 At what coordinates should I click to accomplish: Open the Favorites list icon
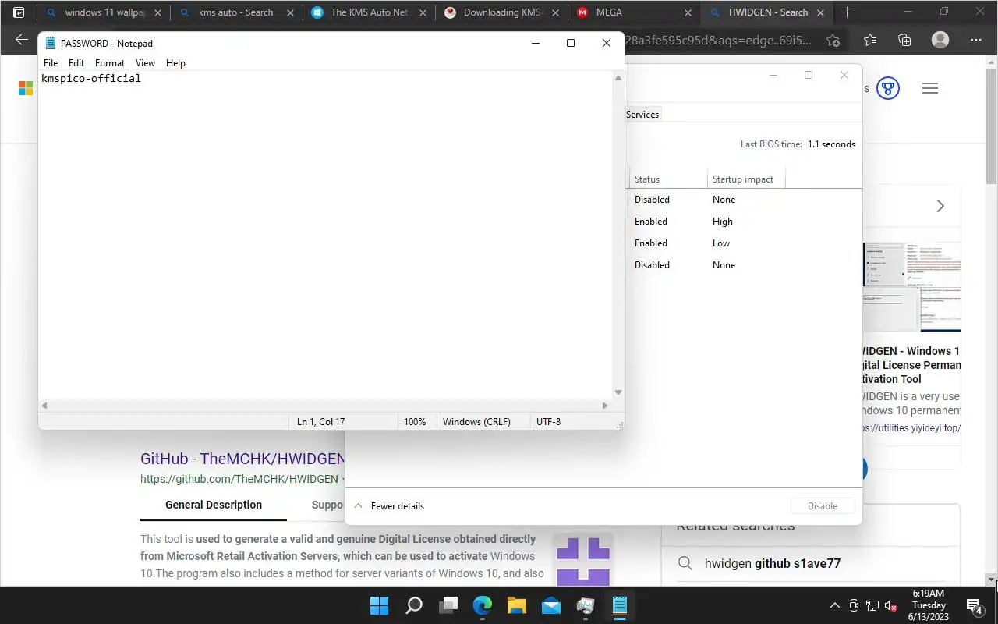870,41
